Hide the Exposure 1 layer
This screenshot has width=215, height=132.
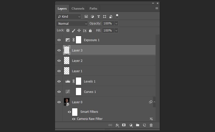coord(59,40)
